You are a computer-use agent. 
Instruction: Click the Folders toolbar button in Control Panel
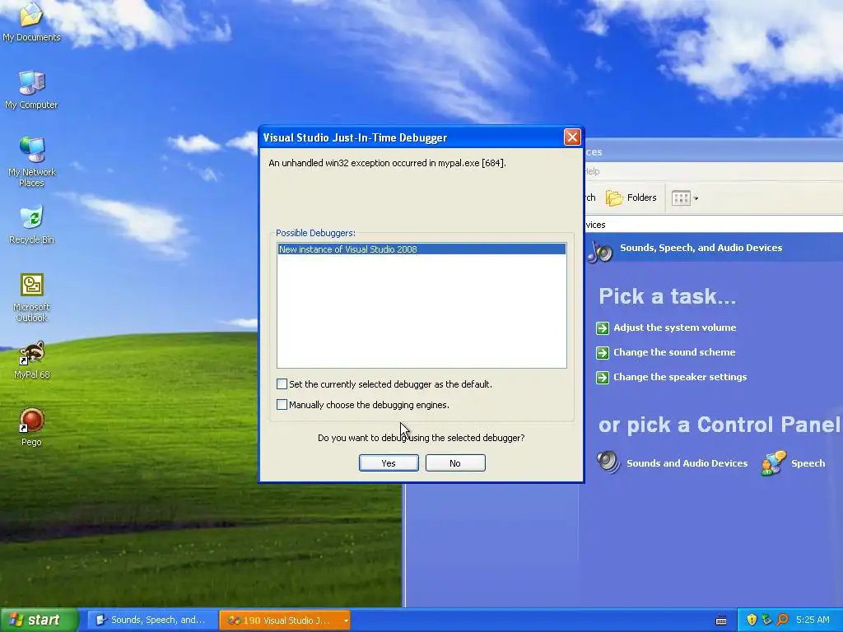(x=631, y=197)
